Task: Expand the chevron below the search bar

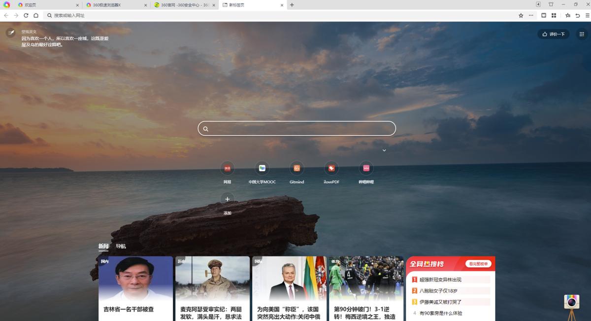Action: click(384, 149)
